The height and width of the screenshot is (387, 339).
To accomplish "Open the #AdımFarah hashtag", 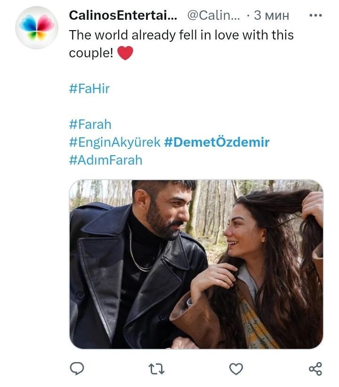I will 105,160.
